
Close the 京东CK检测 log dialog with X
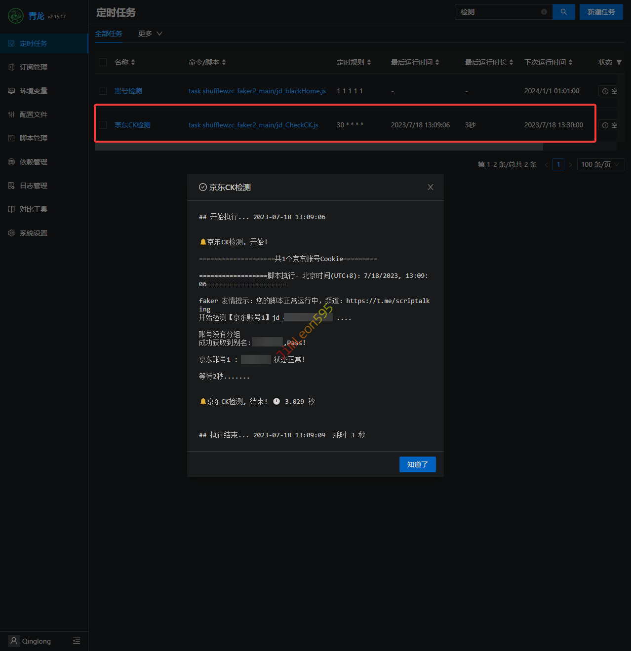coord(431,187)
